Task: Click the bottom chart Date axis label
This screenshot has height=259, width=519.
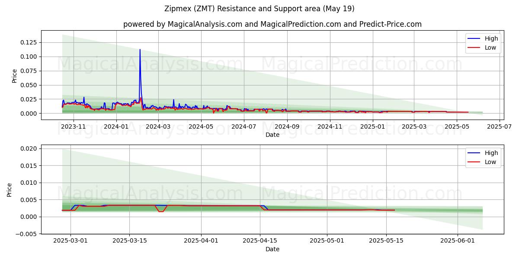Action: 272,249
